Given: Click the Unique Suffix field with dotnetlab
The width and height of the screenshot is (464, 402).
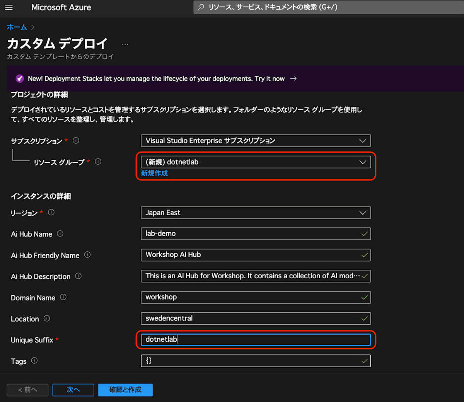Looking at the screenshot, I should click(x=256, y=340).
